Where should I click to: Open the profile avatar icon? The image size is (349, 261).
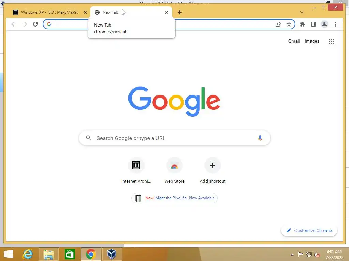[324, 24]
